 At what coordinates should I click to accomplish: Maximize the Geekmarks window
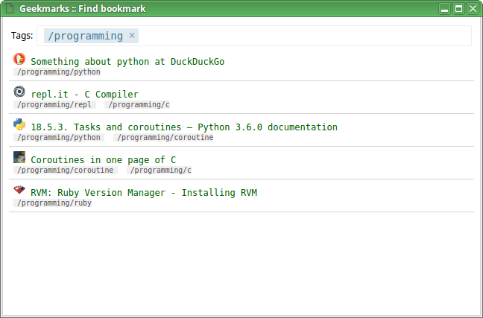click(459, 9)
